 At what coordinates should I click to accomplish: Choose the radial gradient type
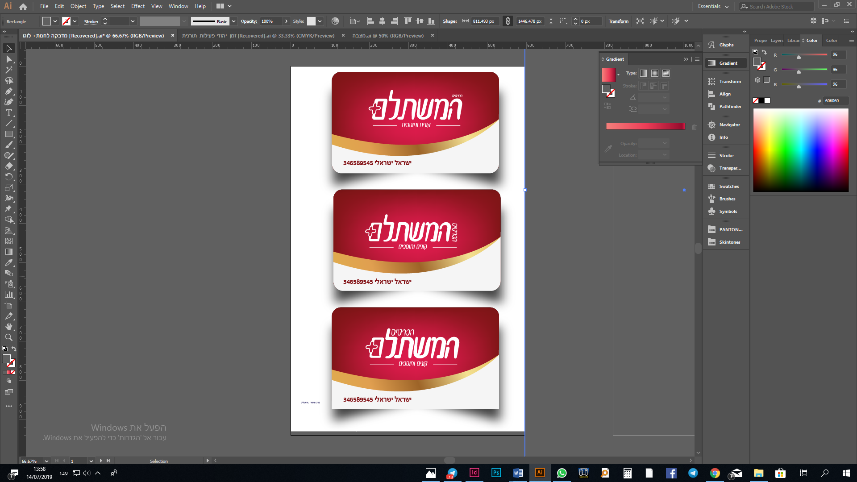[x=655, y=73]
